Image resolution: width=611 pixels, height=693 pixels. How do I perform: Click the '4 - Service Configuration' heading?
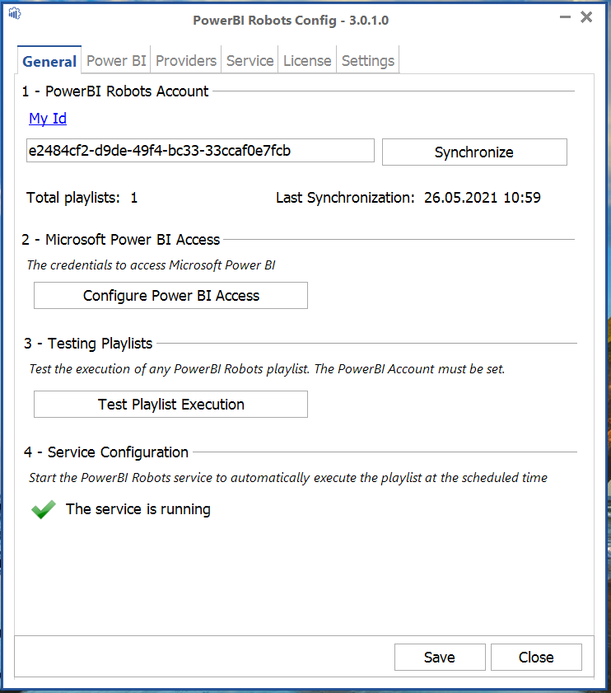[106, 452]
